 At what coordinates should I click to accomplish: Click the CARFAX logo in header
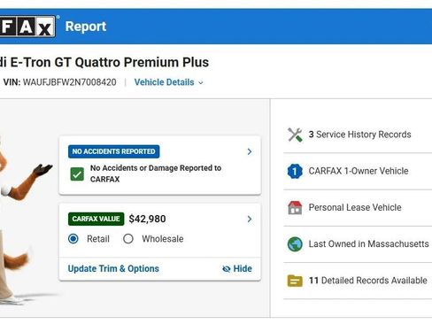click(x=27, y=27)
